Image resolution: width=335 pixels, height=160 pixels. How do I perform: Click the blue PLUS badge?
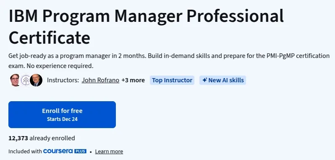[x=80, y=151]
